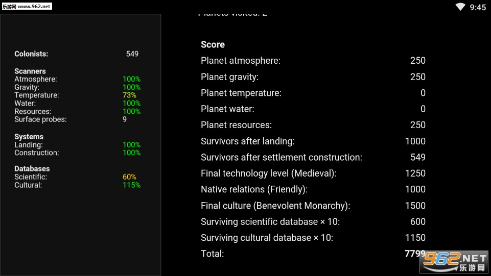Select the Colonists count row
This screenshot has width=491, height=276.
[x=77, y=54]
